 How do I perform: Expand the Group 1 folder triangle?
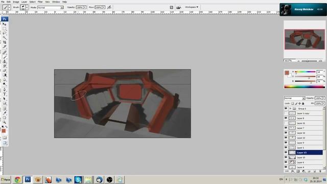coord(290,108)
